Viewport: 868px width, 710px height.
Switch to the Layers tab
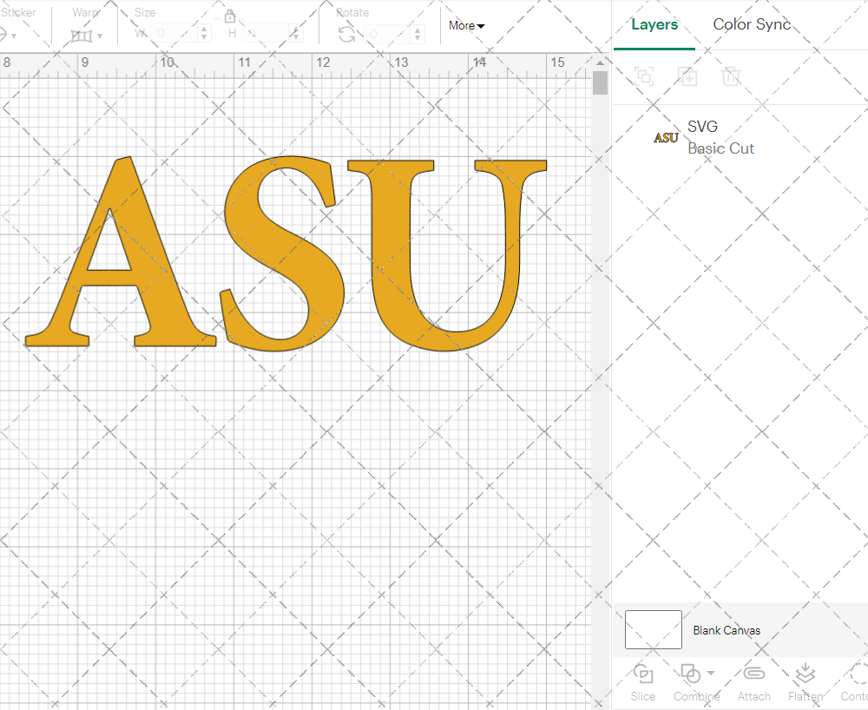click(x=654, y=24)
